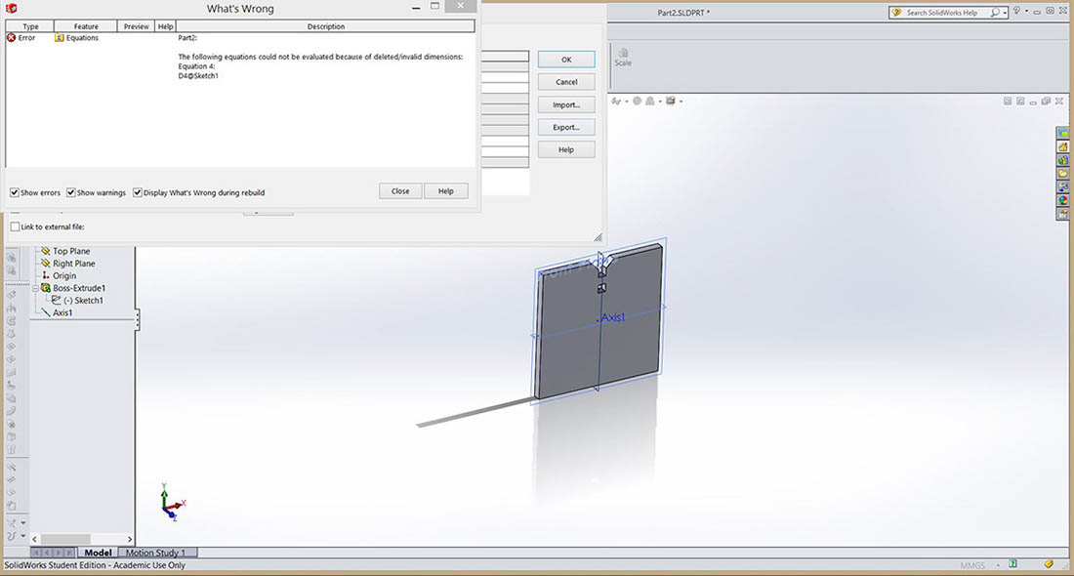Click the edit appearance sphere icon in the view toolbar
Viewport: 1074px width, 576px height.
tap(637, 101)
